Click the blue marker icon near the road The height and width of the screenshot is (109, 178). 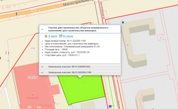[x=110, y=106]
